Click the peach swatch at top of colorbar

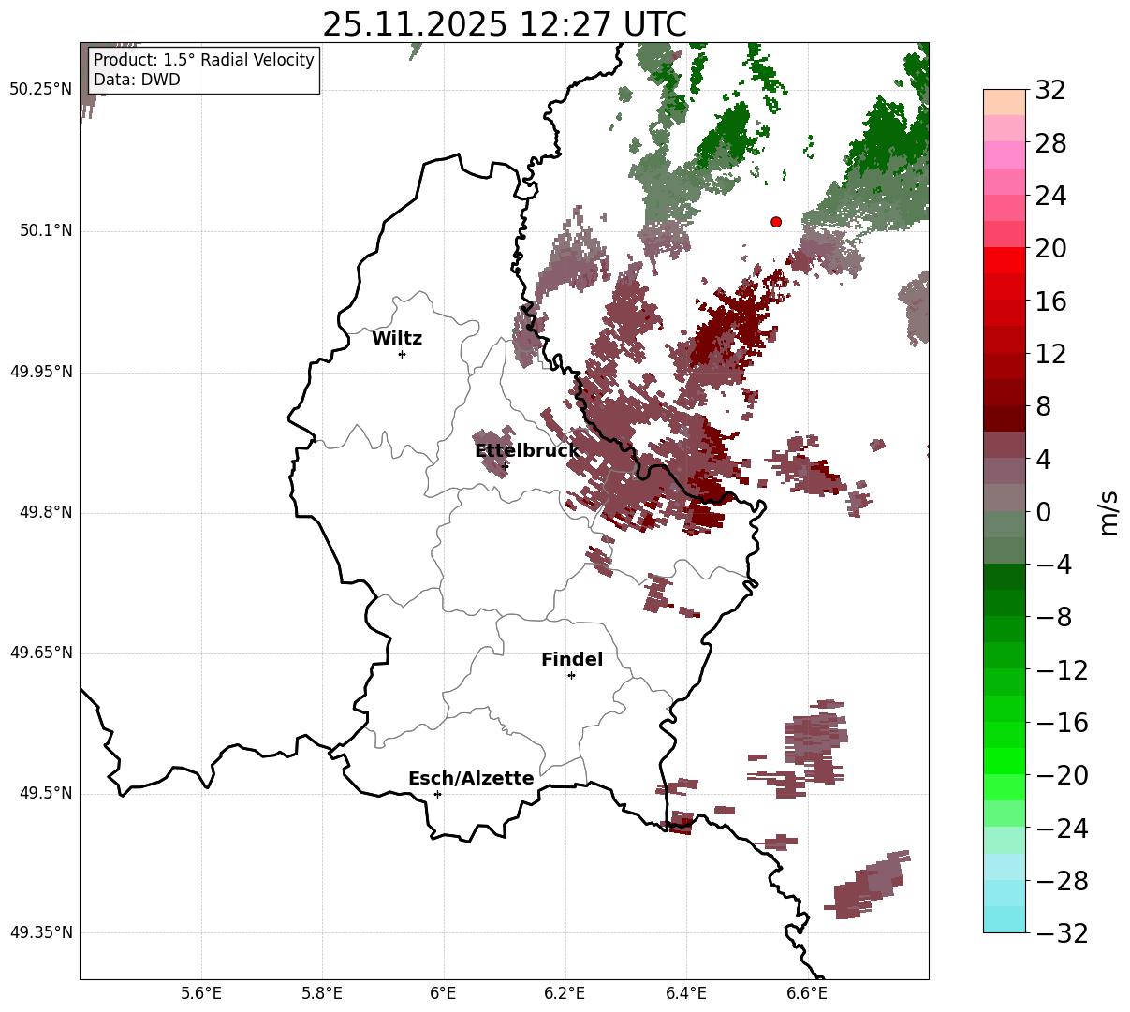pyautogui.click(x=1005, y=102)
